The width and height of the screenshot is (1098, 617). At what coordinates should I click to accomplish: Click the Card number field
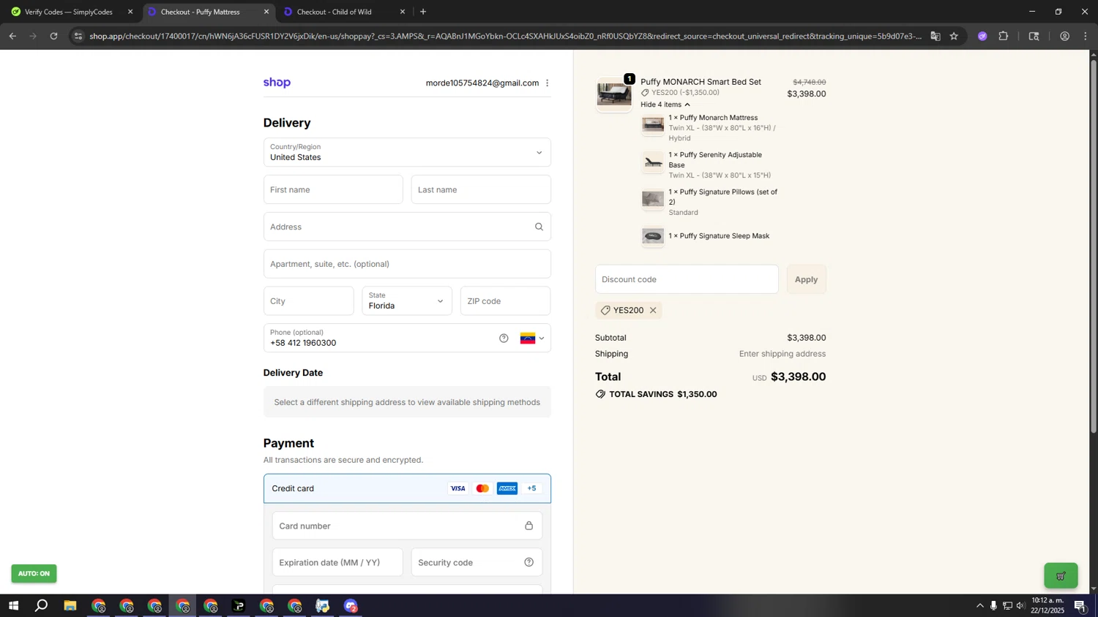pyautogui.click(x=407, y=526)
